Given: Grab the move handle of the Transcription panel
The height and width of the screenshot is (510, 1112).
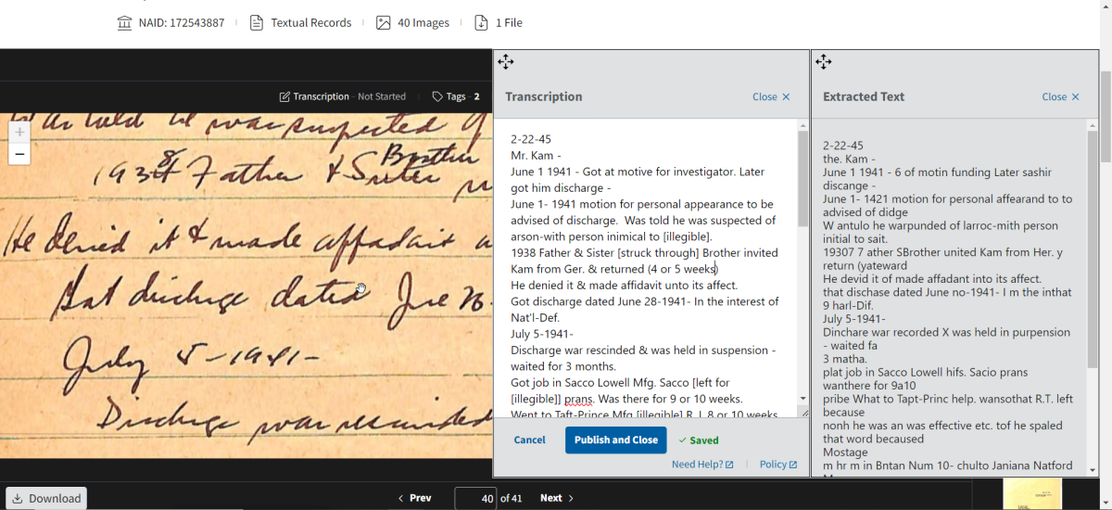Looking at the screenshot, I should click(x=505, y=62).
